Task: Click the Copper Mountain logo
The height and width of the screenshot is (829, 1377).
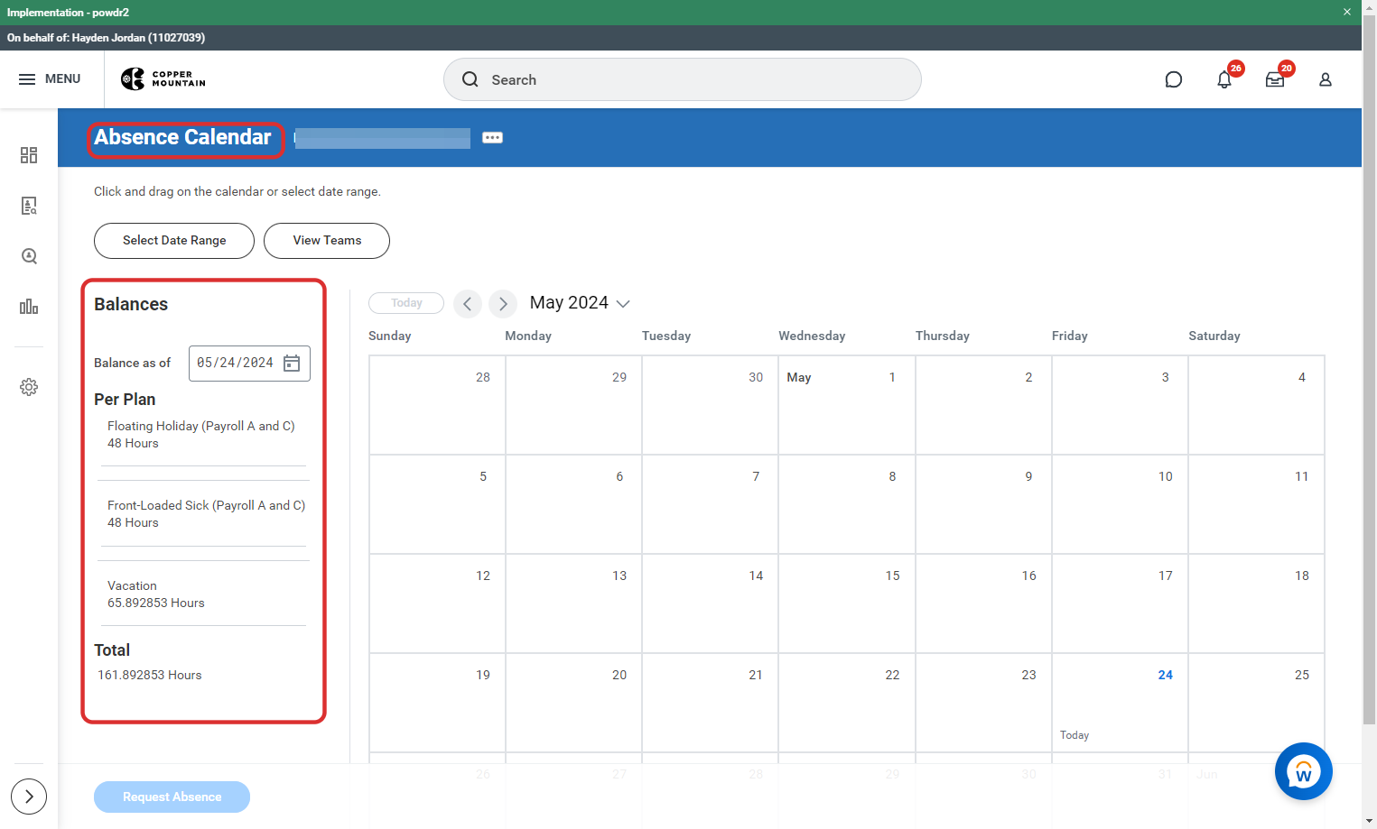Action: pyautogui.click(x=163, y=79)
